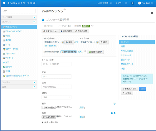Open 掲示板 in the sidebar

(x=8, y=40)
